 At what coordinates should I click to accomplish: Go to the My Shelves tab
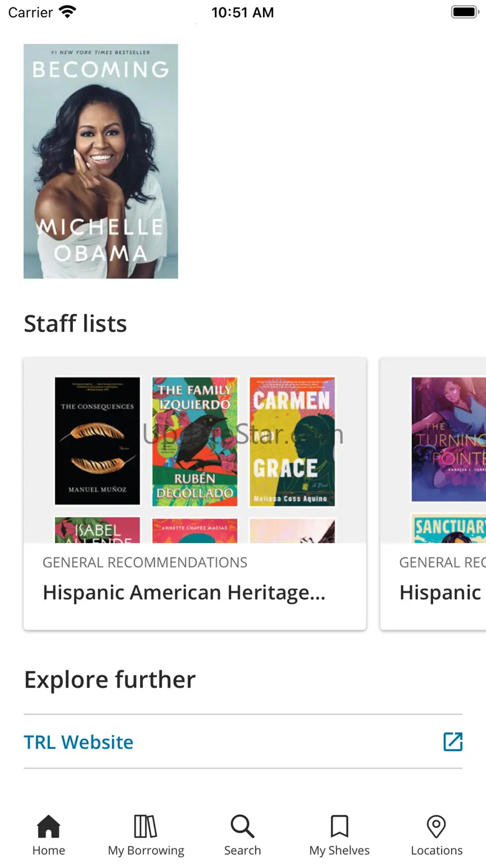pyautogui.click(x=340, y=835)
